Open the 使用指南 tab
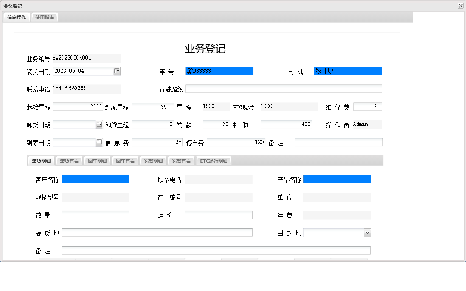Image resolution: width=466 pixels, height=291 pixels. [x=45, y=17]
